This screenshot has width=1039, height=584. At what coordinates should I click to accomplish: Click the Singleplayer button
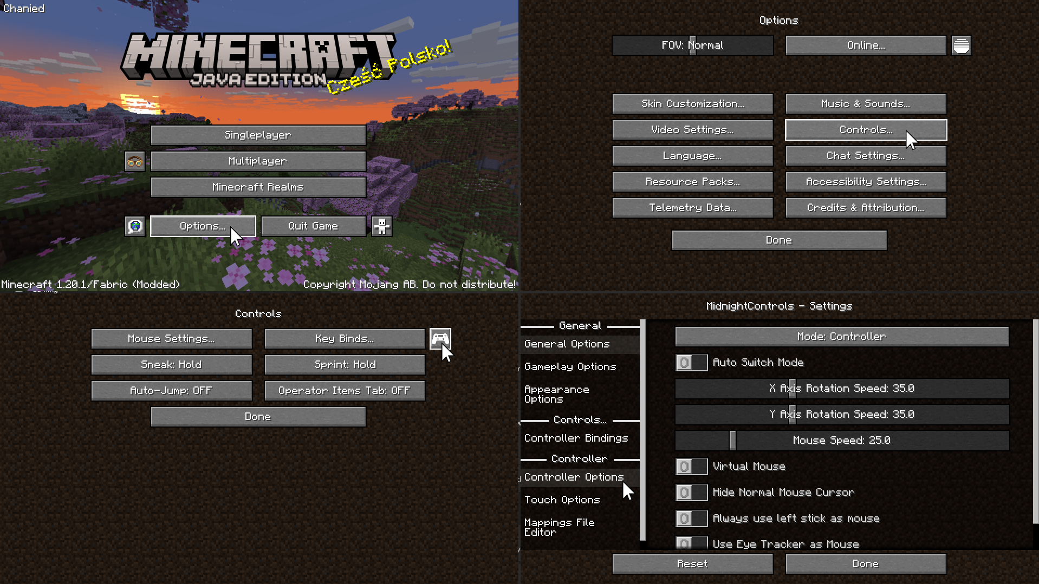click(258, 135)
